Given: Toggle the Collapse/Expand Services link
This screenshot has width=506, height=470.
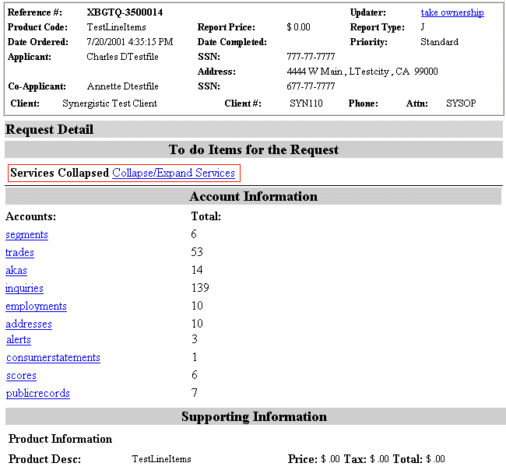Looking at the screenshot, I should pyautogui.click(x=174, y=173).
